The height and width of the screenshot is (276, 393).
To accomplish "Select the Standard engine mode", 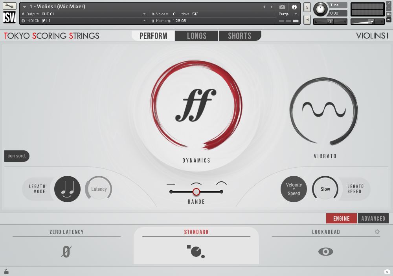I will tap(196, 232).
